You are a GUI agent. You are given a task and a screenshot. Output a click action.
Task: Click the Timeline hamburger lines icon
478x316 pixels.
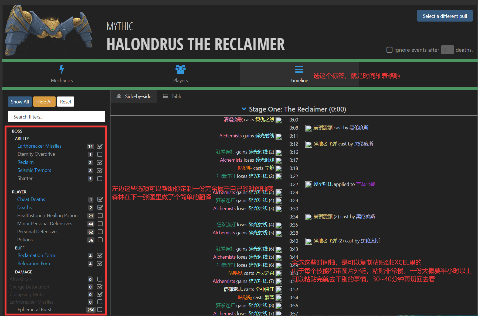pos(299,70)
